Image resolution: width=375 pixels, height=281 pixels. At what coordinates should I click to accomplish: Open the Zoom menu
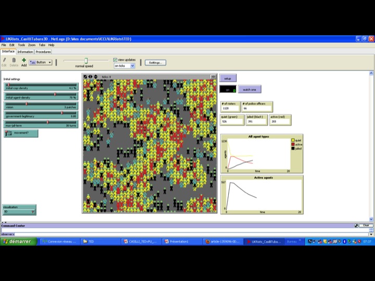32,45
